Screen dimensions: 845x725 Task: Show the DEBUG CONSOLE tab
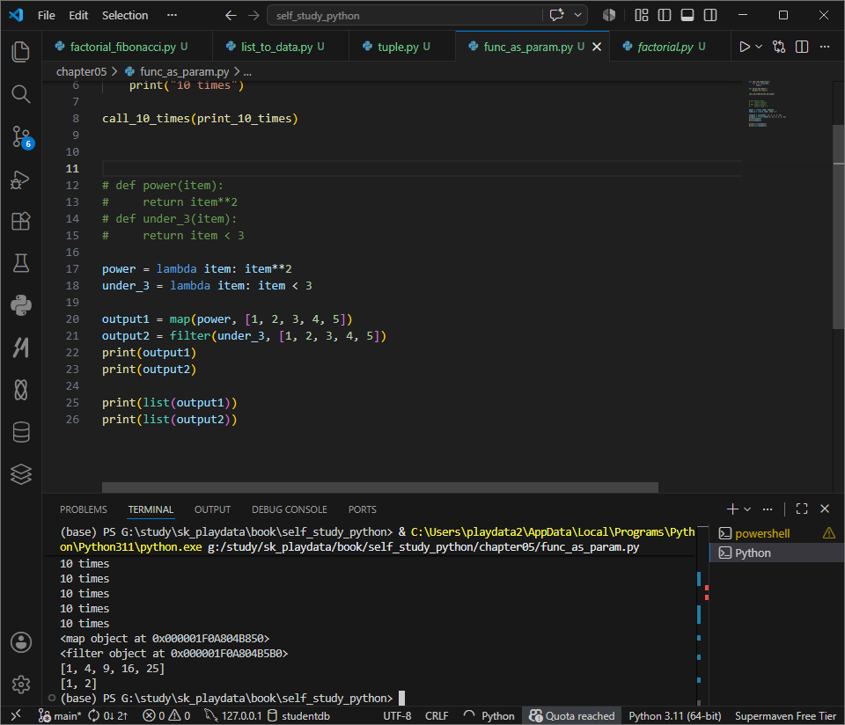290,509
